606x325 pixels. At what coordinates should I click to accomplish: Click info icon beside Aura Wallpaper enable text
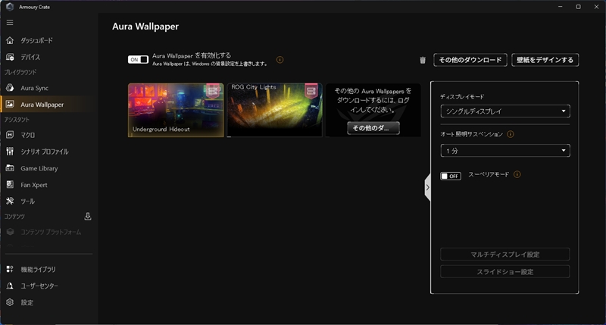280,59
